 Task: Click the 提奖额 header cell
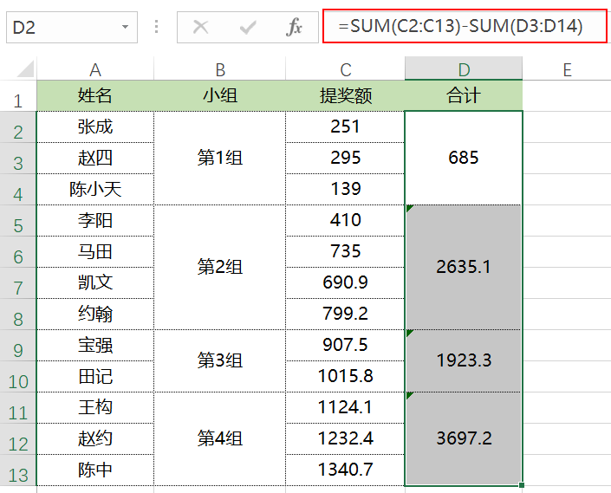coord(345,96)
